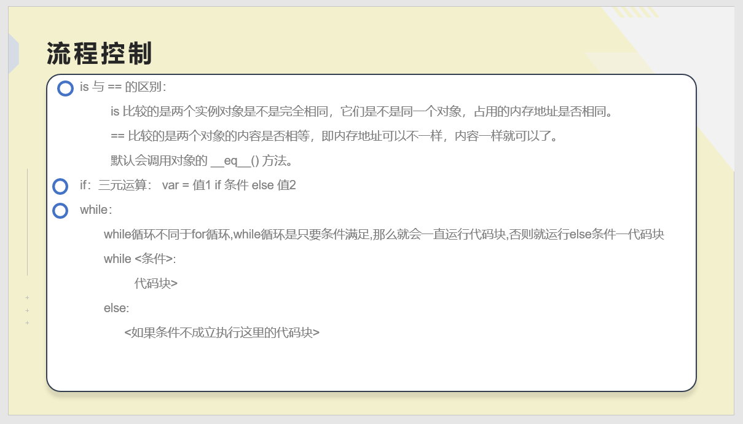Click the sentence starting 'while循环不同于for循环'

point(384,234)
